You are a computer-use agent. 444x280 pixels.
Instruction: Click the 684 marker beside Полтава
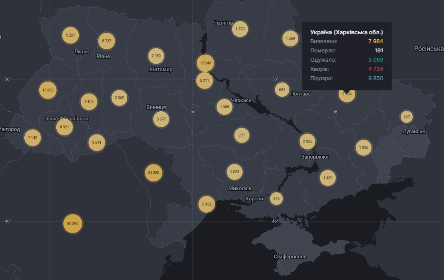pyautogui.click(x=282, y=90)
